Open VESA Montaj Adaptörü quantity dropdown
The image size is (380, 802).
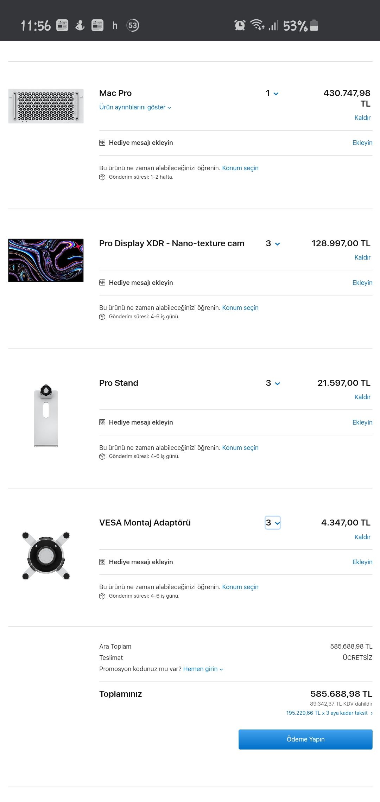pyautogui.click(x=273, y=523)
